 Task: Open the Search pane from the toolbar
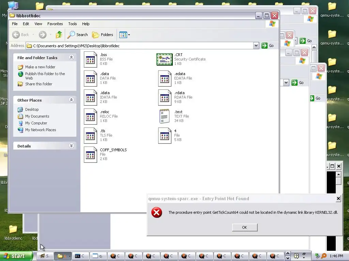pos(78,35)
